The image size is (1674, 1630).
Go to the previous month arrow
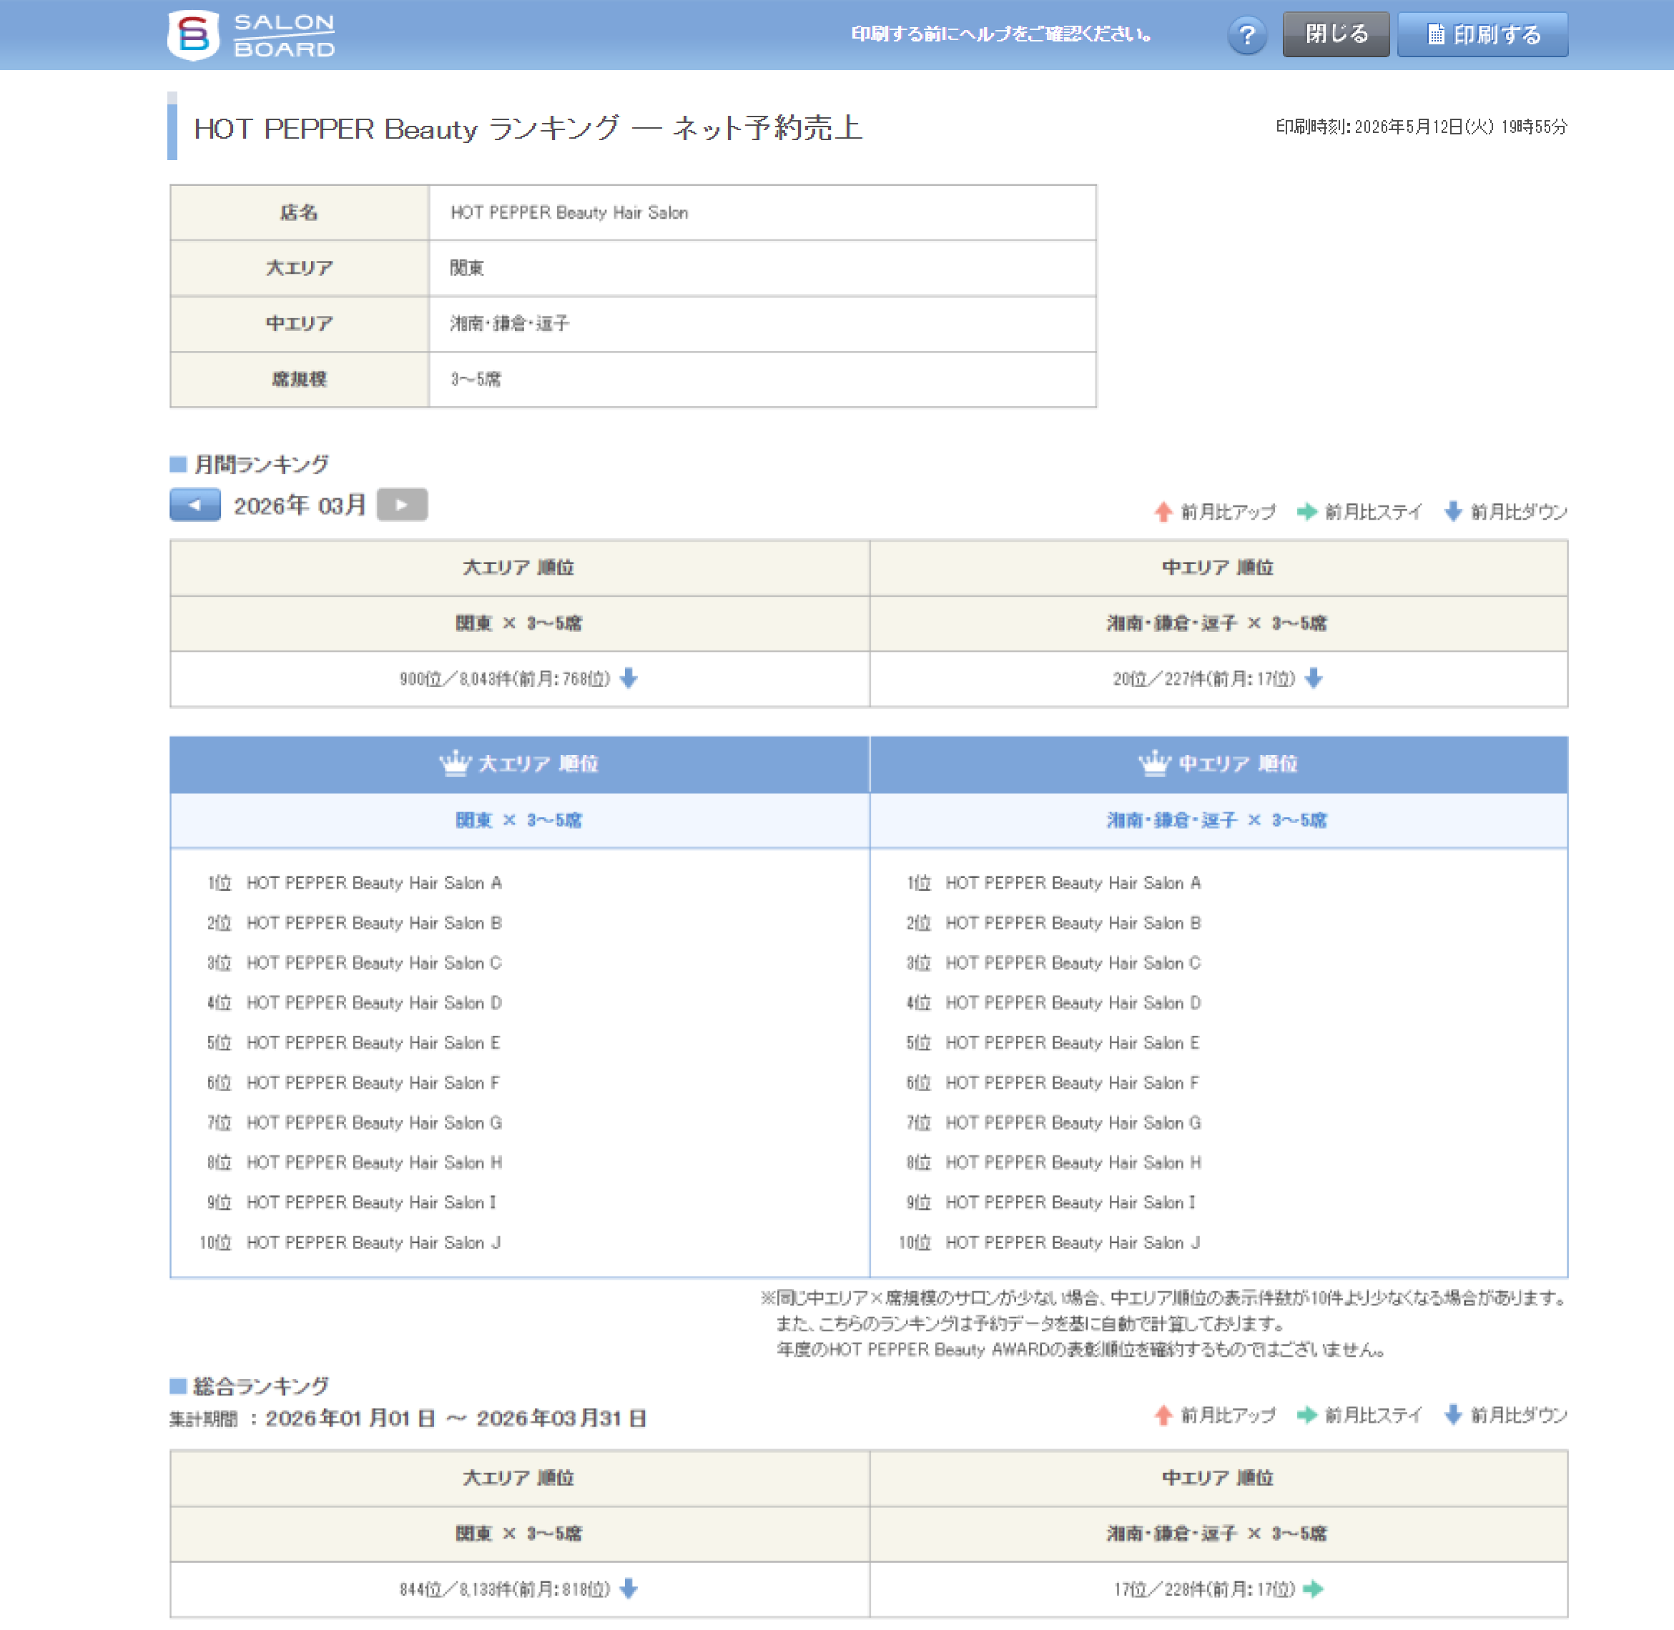[195, 504]
